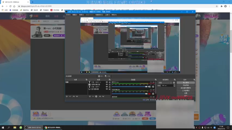Open 麦克风/Aux audio settings gear
Screen dimensions: 232x130
(153, 87)
